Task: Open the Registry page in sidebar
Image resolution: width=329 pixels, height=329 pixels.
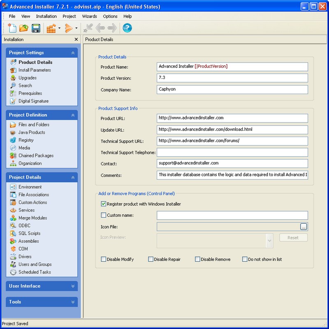Action: (x=26, y=140)
